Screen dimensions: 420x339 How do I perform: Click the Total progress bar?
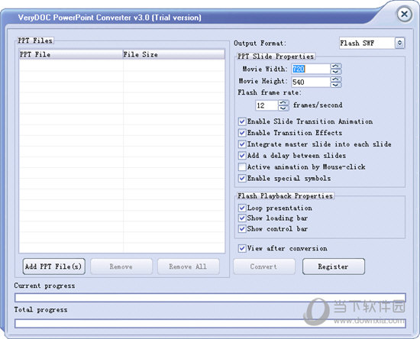[x=210, y=323]
